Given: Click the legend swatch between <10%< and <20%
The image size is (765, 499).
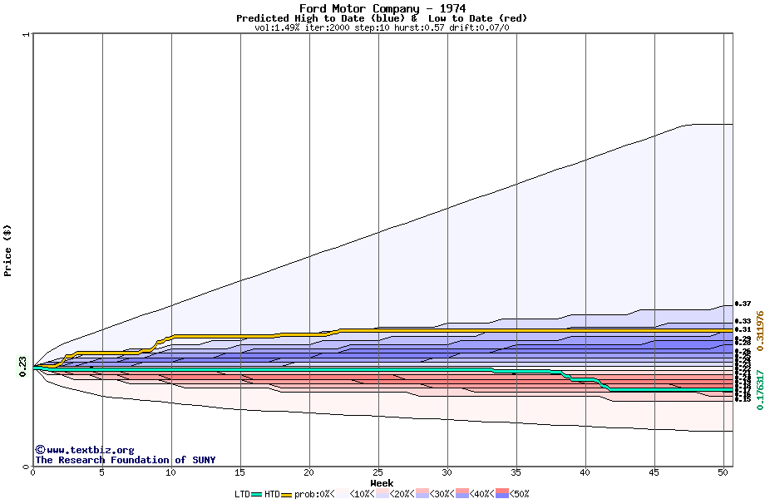Looking at the screenshot, I should (x=382, y=494).
